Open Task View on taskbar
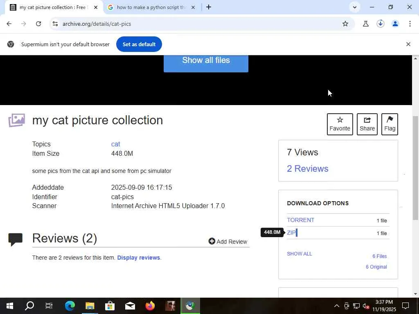Screen dimensions: 419x314 (x=49, y=306)
